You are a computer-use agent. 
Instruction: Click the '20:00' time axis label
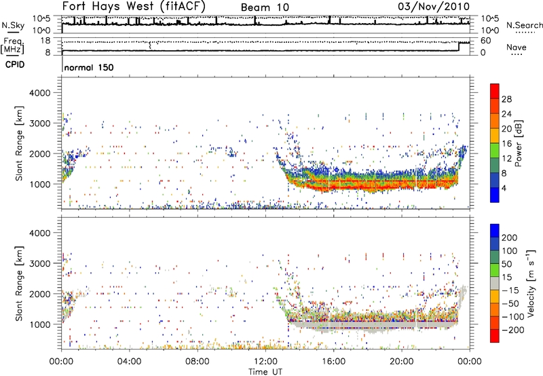(402, 362)
